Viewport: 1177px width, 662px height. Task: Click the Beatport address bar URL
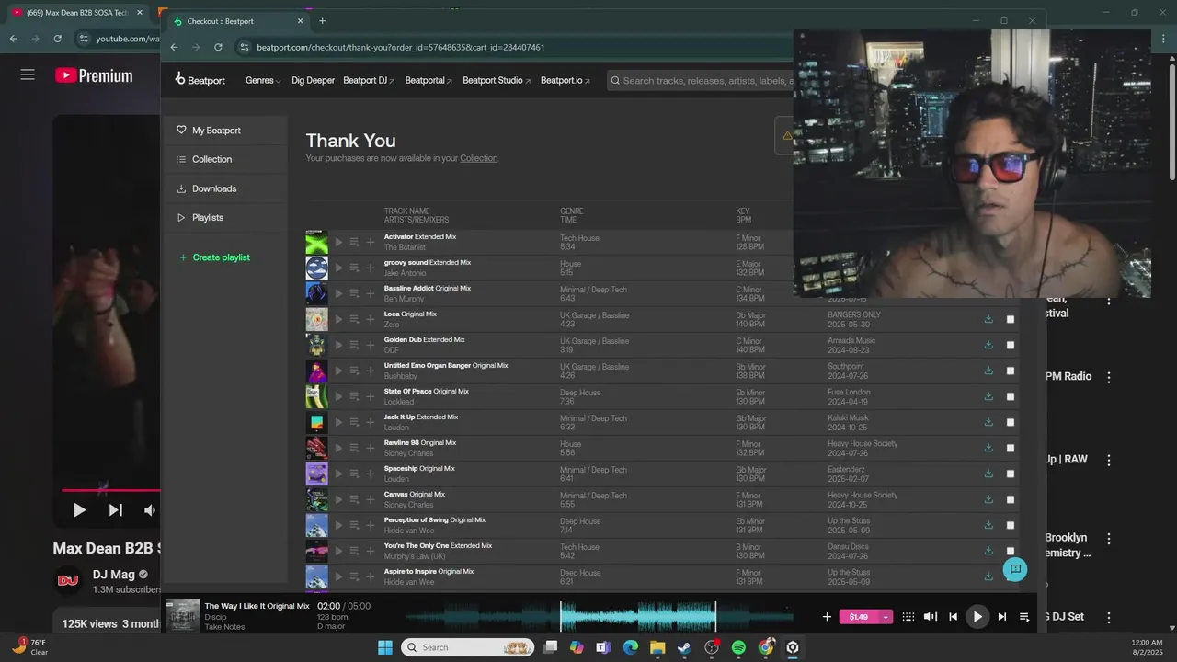pos(401,47)
